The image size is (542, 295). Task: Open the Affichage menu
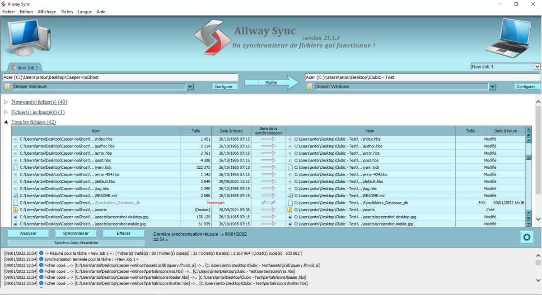[x=47, y=12]
